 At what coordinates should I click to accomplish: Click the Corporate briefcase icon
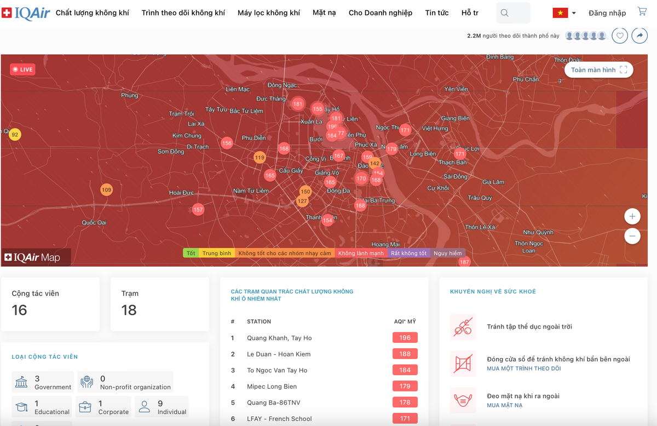[85, 407]
